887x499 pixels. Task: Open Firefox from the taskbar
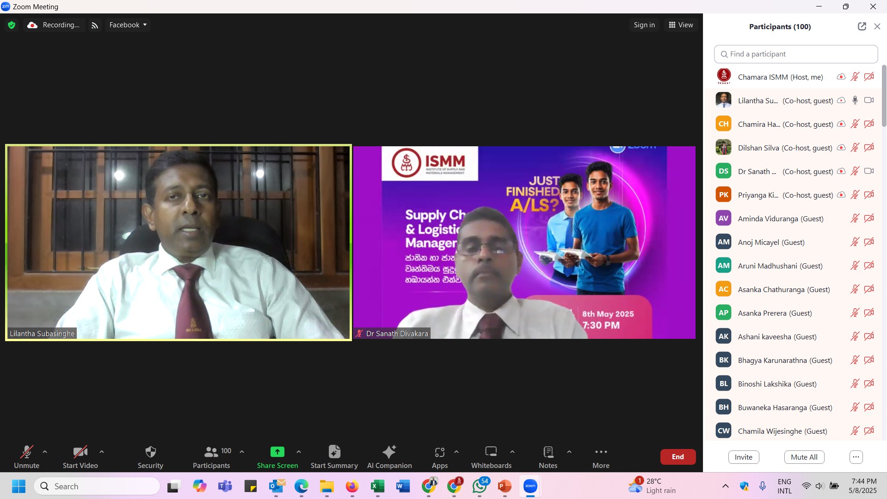(x=352, y=487)
